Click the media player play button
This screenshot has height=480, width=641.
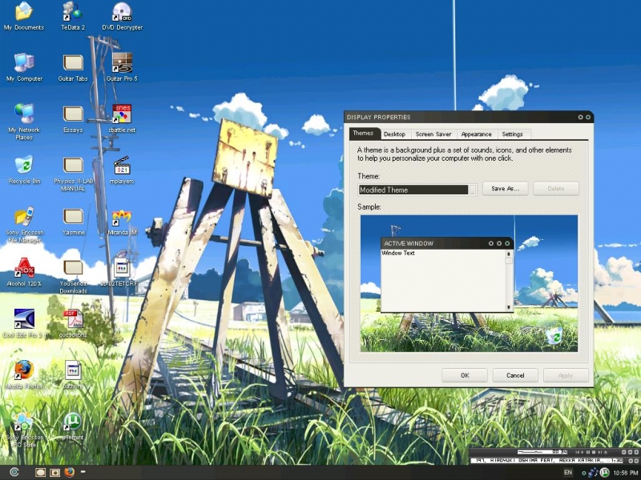(583, 452)
